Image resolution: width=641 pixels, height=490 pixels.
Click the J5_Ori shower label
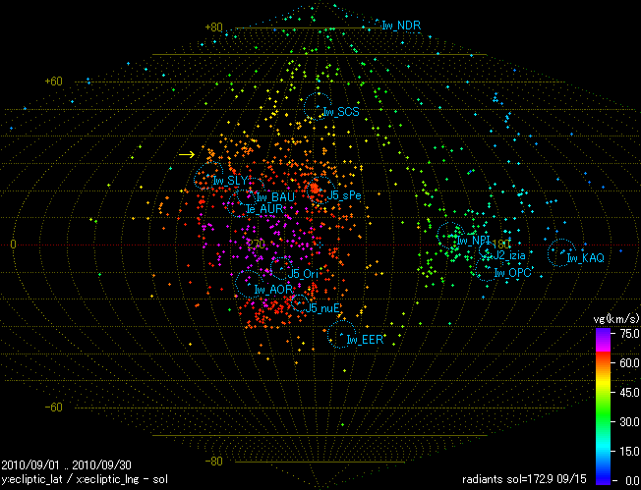pos(303,274)
